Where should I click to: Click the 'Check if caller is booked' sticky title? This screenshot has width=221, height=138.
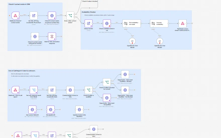[90, 1]
